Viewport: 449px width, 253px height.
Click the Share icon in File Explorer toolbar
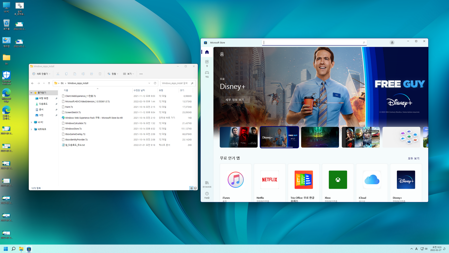coord(91,74)
